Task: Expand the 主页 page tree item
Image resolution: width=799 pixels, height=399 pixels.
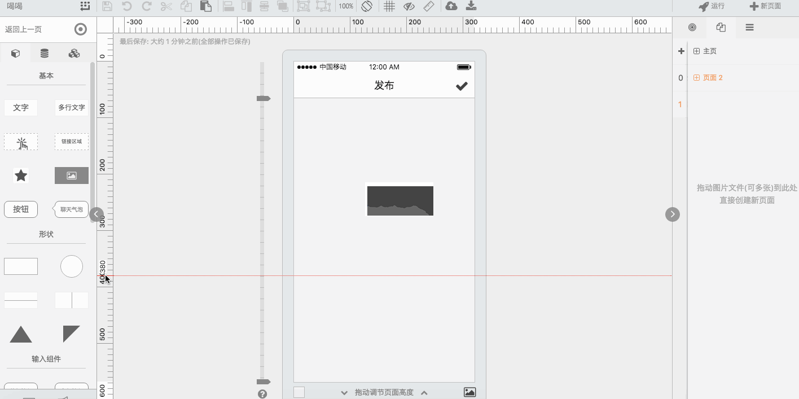Action: (696, 51)
